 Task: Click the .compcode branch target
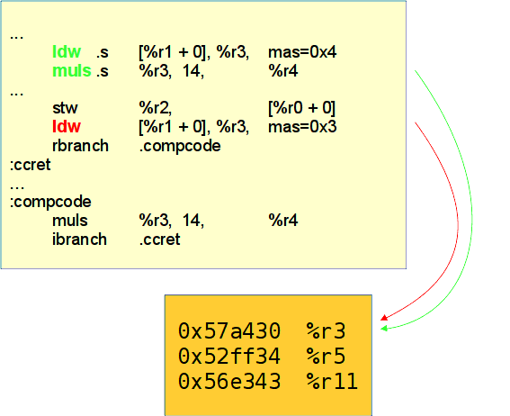(x=180, y=146)
